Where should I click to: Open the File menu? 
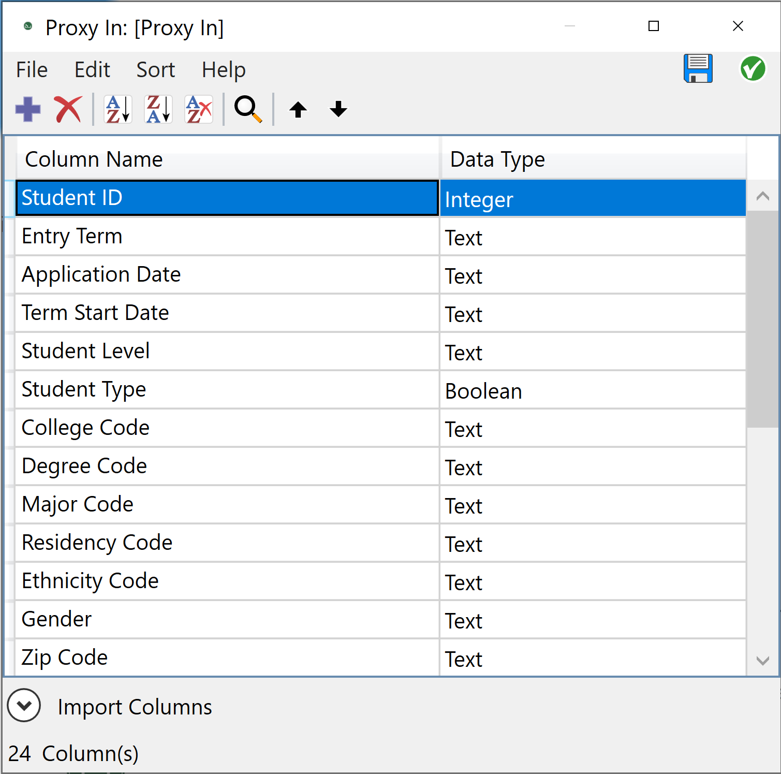pos(32,69)
